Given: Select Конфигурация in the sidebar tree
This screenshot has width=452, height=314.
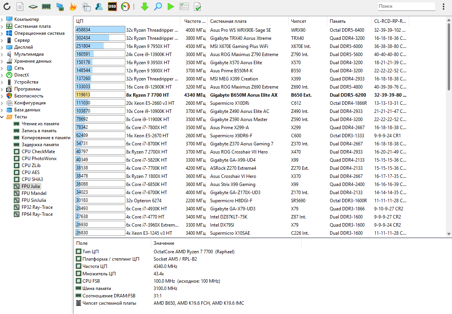Looking at the screenshot, I should [x=30, y=103].
